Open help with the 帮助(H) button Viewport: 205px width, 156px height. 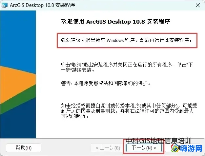click(x=24, y=148)
